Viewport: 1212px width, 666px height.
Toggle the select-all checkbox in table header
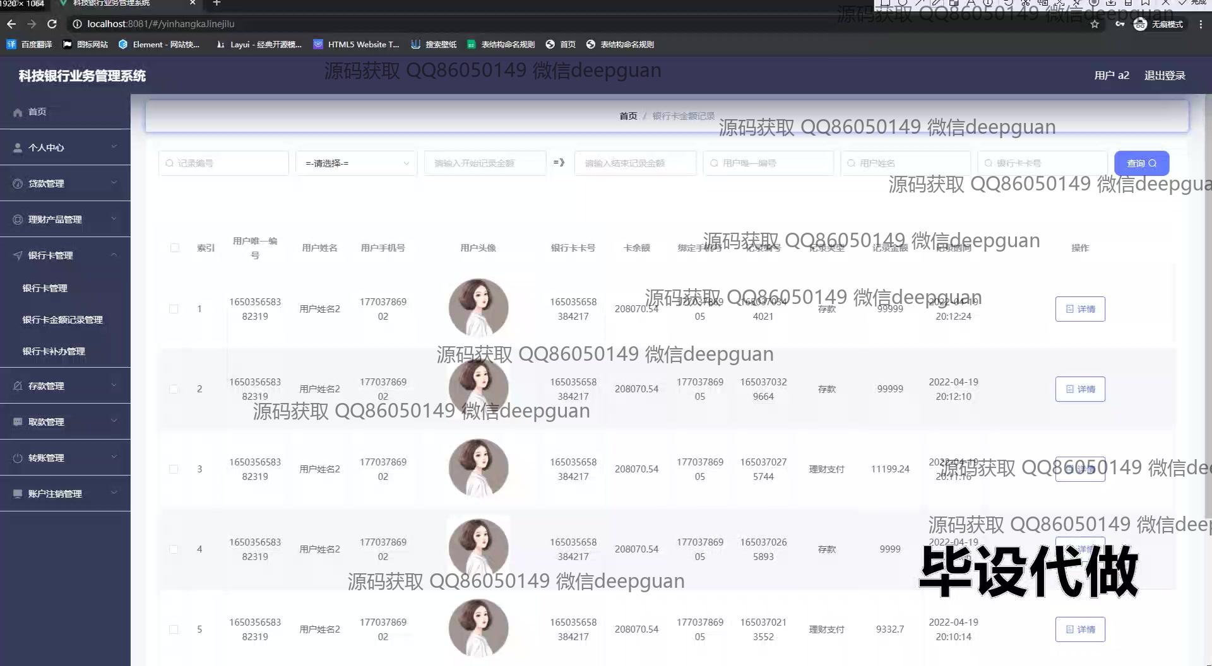(175, 248)
